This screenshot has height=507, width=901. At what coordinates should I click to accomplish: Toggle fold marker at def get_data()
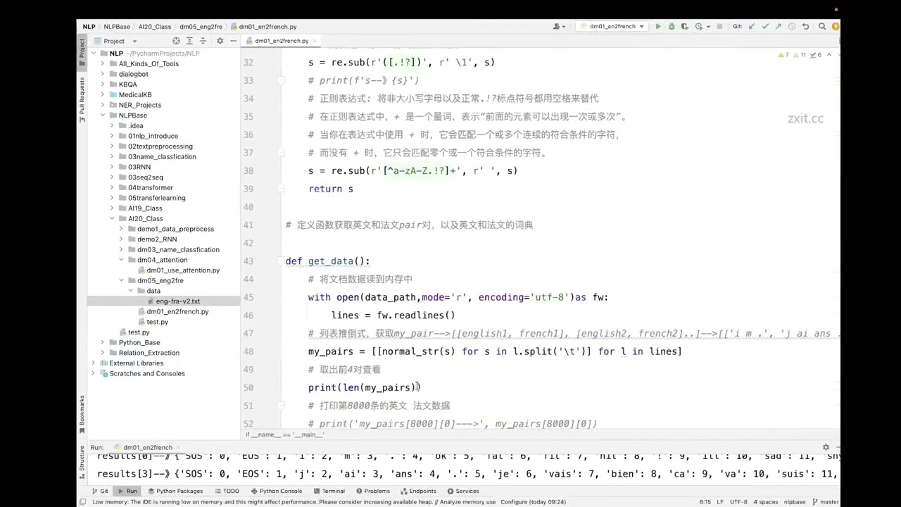point(281,261)
